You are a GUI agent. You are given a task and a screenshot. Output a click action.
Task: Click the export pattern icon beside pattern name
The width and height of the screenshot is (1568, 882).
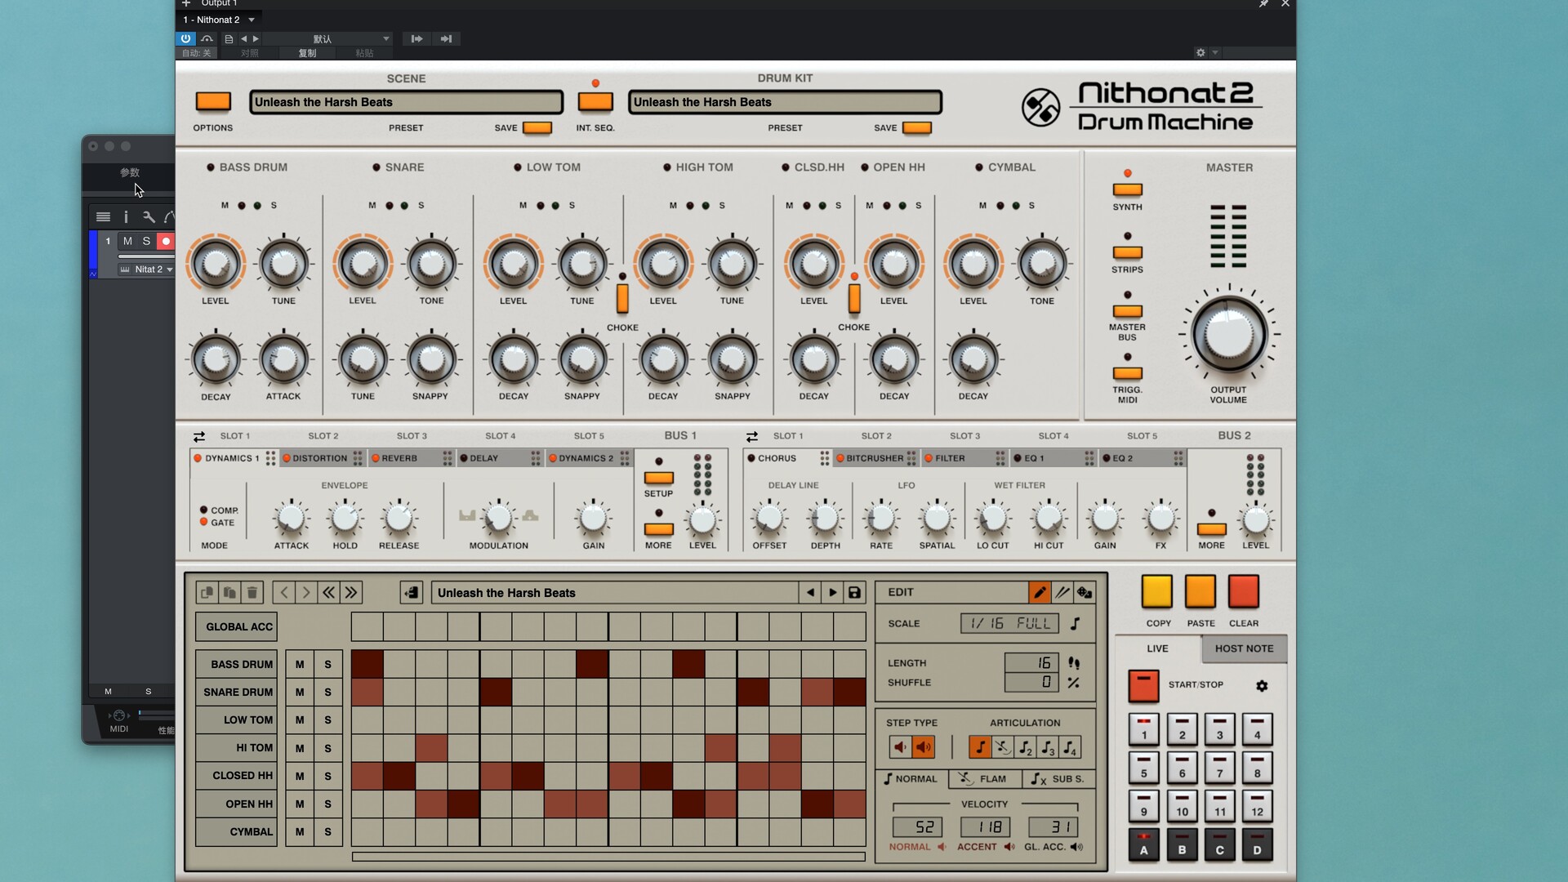pos(412,593)
